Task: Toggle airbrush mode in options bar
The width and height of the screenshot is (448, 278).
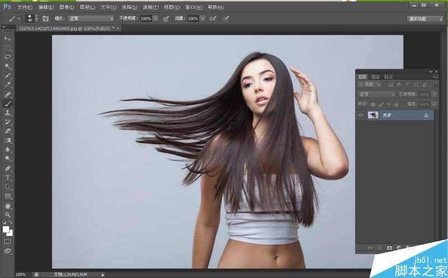Action: coord(212,18)
